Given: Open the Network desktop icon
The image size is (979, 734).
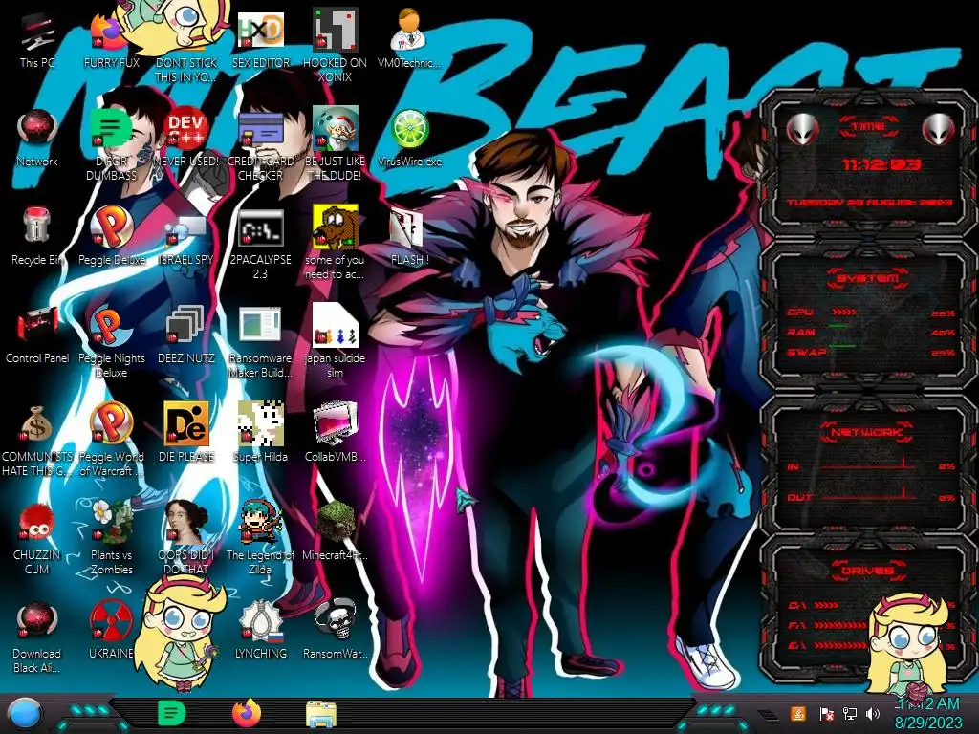Looking at the screenshot, I should click(37, 130).
